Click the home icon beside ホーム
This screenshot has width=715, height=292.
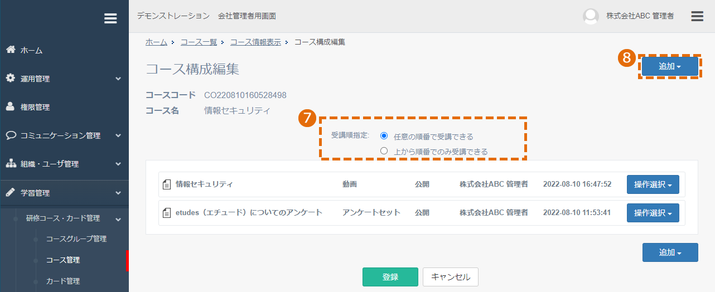tap(11, 50)
